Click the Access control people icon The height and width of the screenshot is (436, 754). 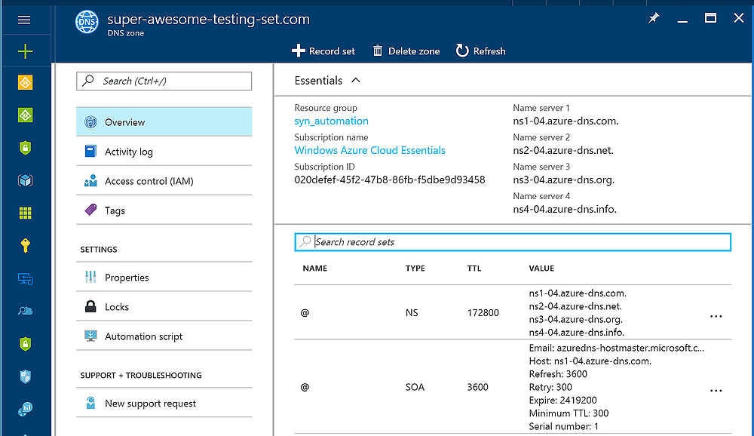tap(90, 181)
